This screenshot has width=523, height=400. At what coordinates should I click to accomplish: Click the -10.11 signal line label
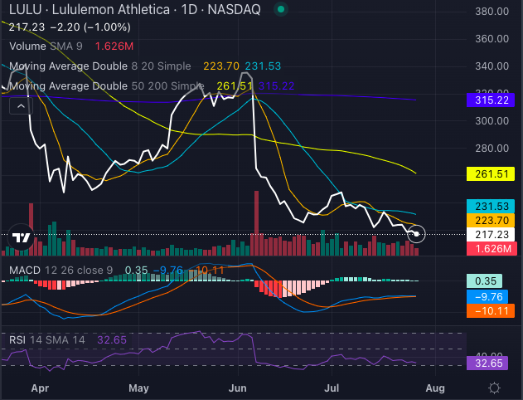click(491, 311)
